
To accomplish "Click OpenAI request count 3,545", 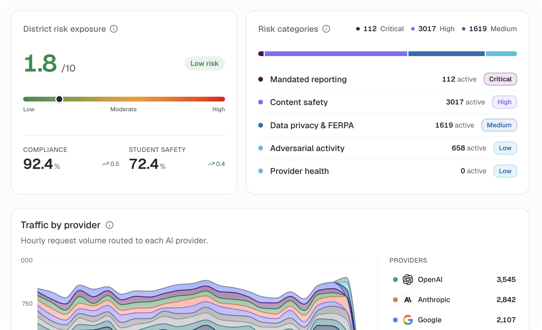I will tap(506, 280).
